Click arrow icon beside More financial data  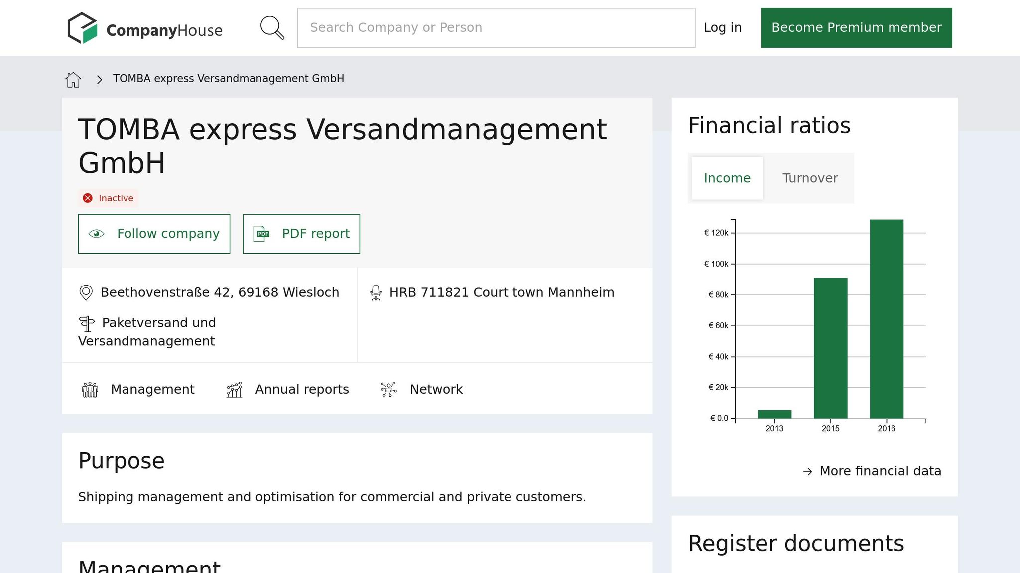coord(808,472)
